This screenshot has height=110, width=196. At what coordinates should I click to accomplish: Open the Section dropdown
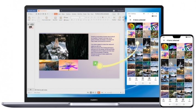[x=66, y=20]
